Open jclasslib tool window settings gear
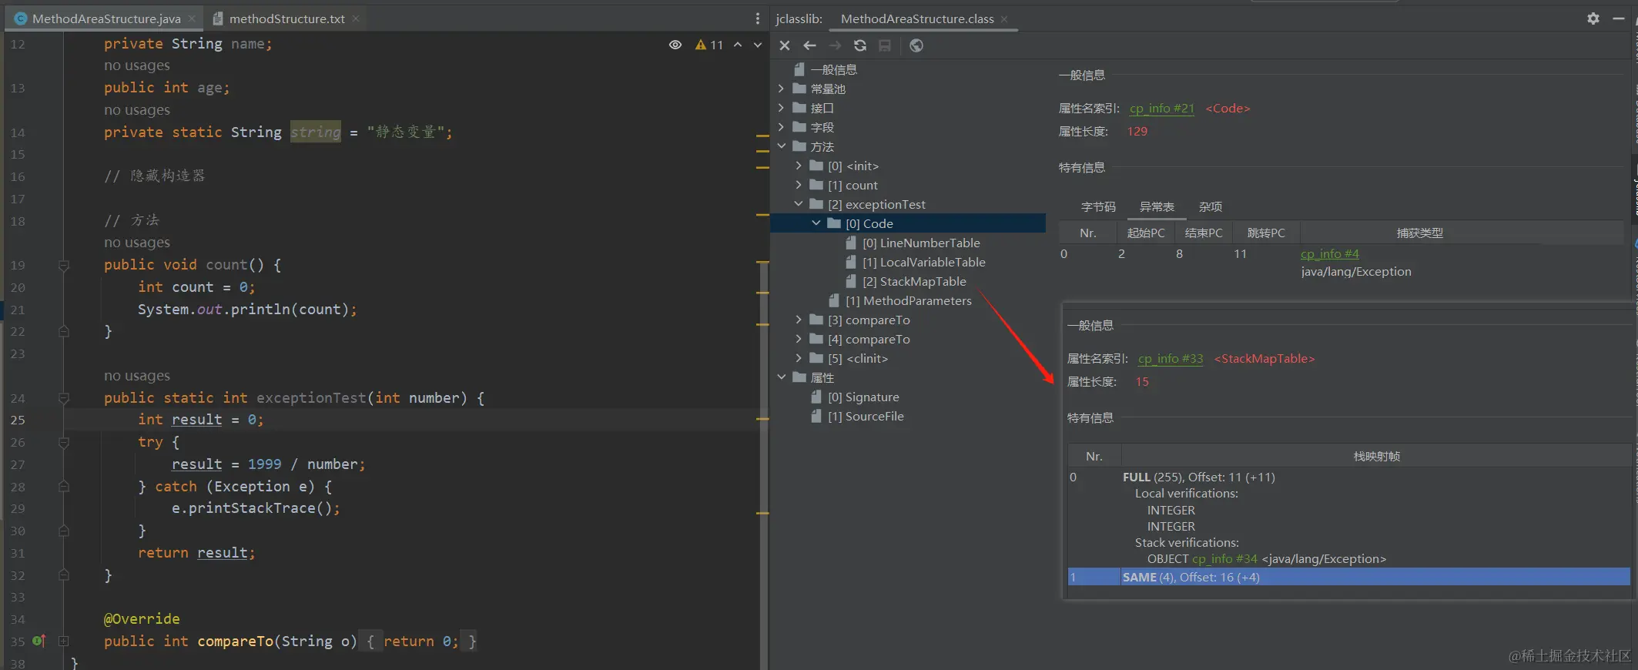This screenshot has height=670, width=1638. point(1593,18)
